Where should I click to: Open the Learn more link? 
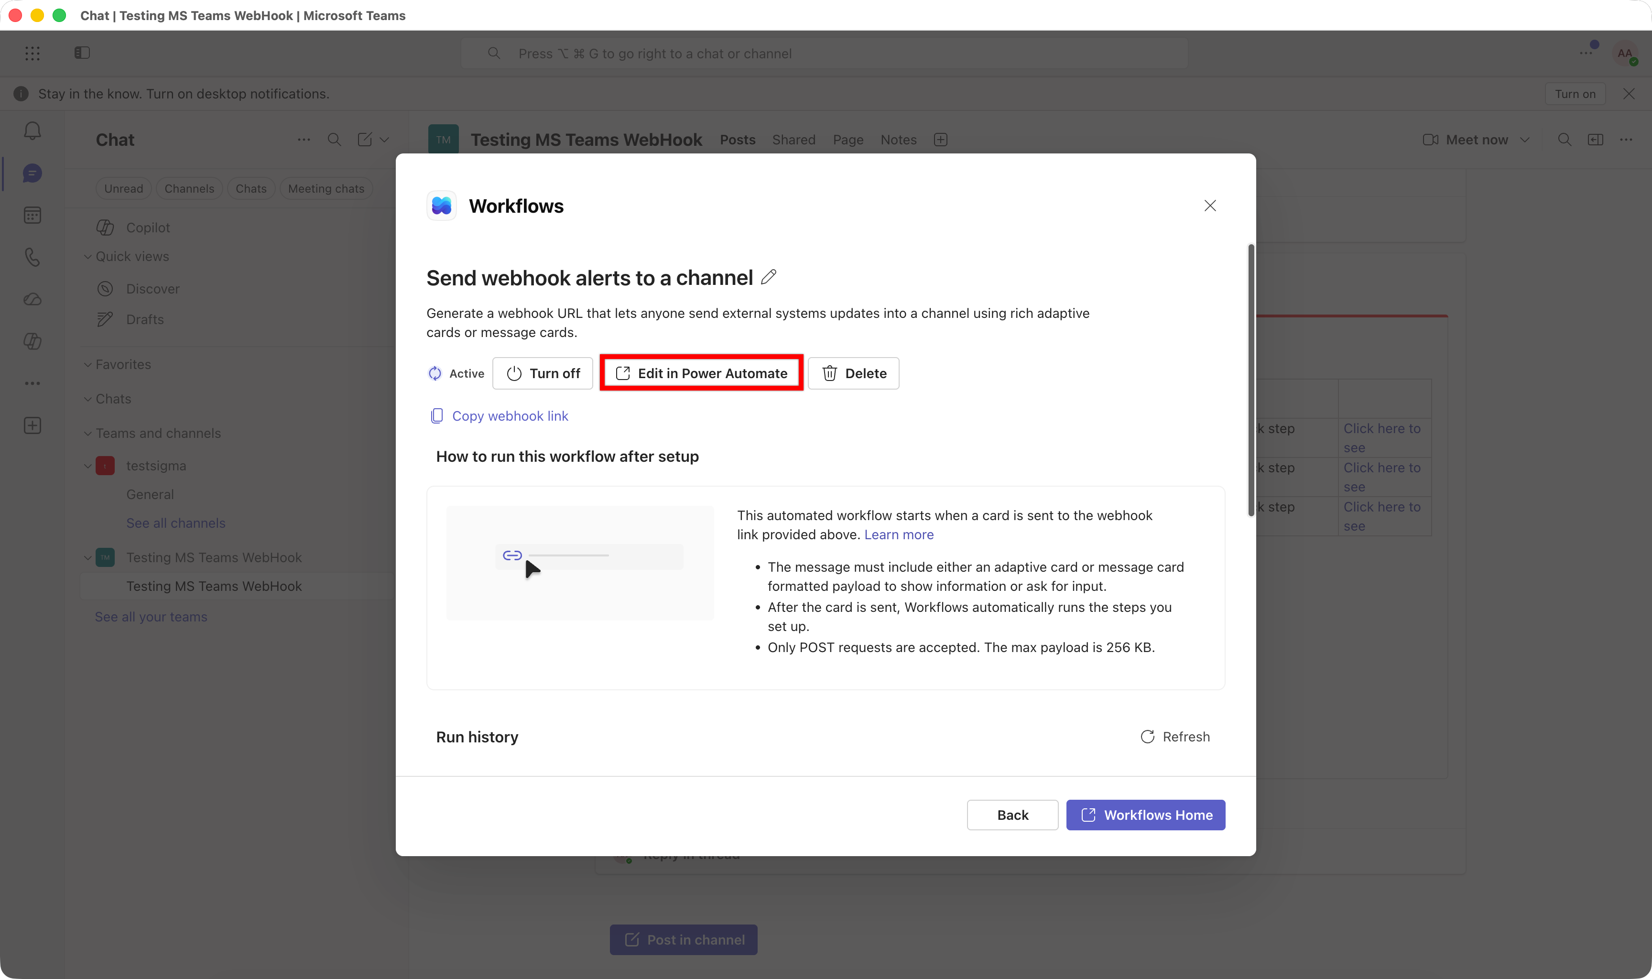click(899, 534)
